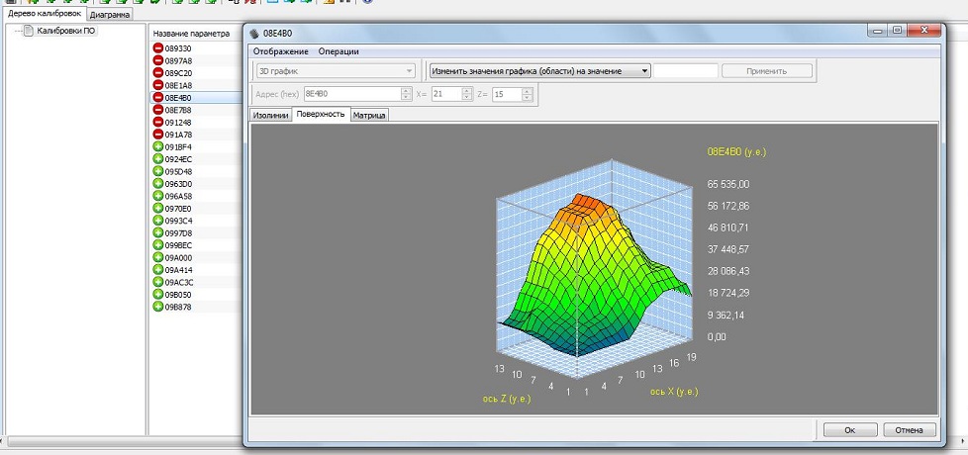Screen dimensions: 968x455
Task: Select parameter 08E7B8 in the list
Action: click(178, 110)
